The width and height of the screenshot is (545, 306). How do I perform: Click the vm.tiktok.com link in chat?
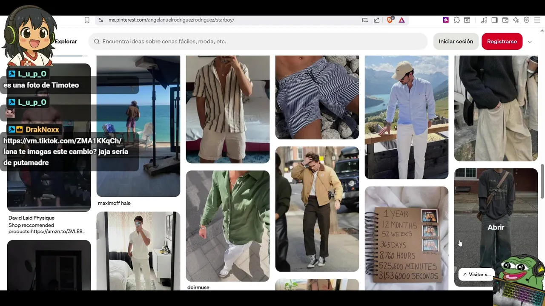tap(63, 141)
